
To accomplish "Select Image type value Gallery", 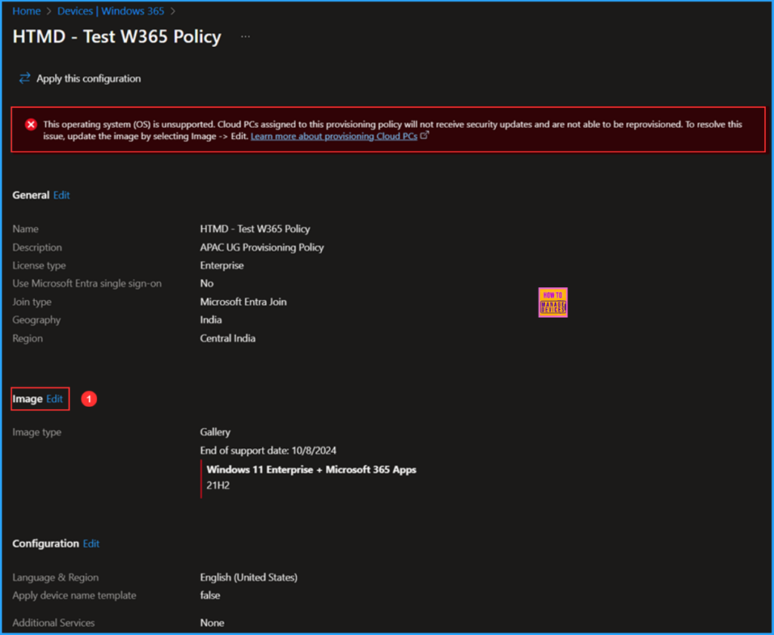I will [x=215, y=432].
